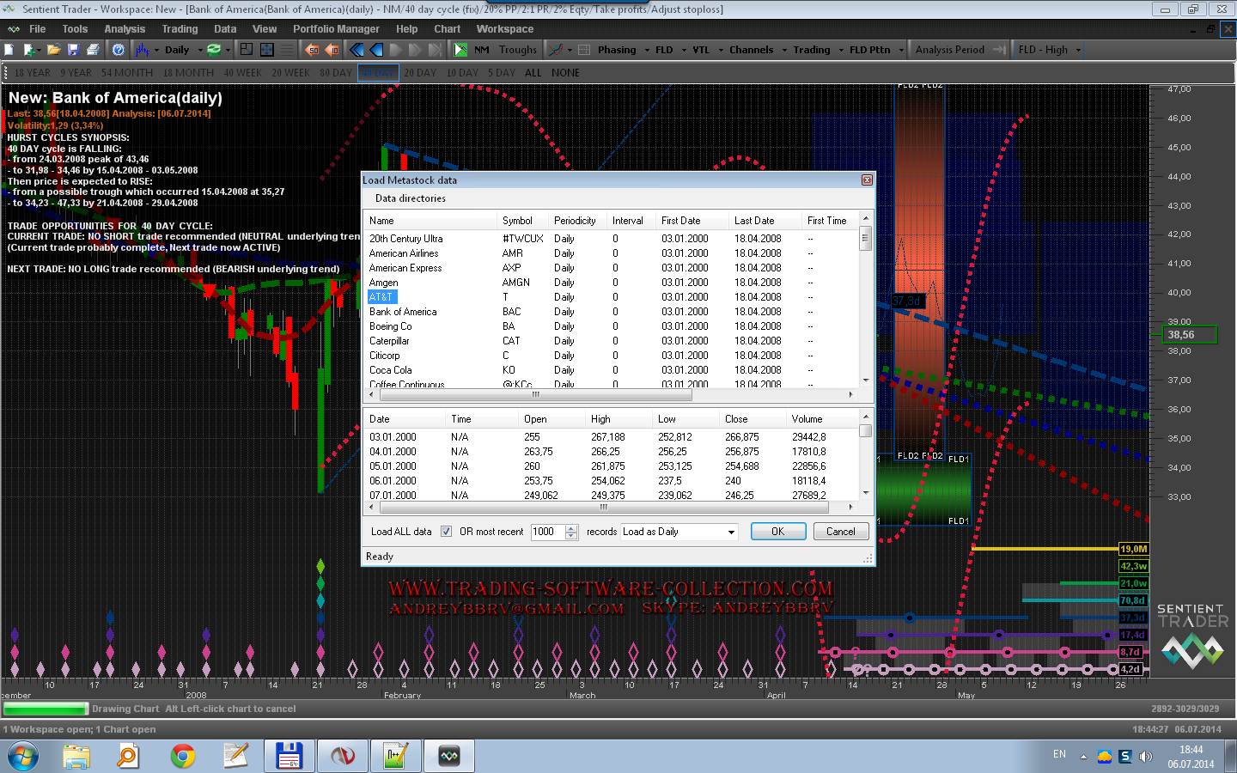The width and height of the screenshot is (1237, 773).
Task: Click the Print toolbar icon
Action: coord(93,50)
